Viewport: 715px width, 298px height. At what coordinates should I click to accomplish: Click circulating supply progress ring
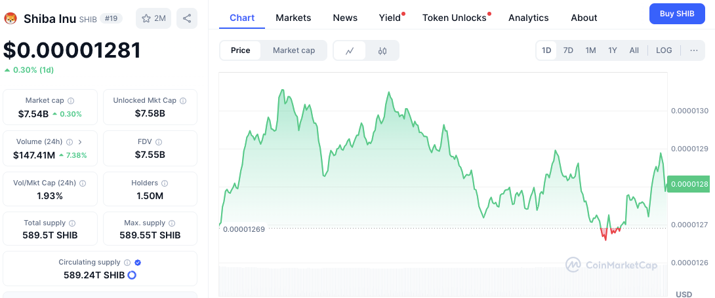[x=131, y=275]
